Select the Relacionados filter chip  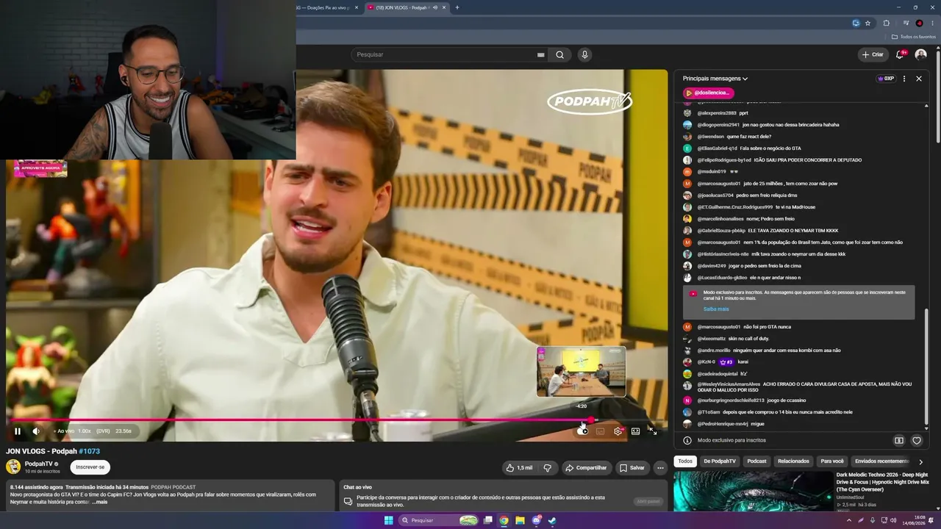pyautogui.click(x=793, y=461)
